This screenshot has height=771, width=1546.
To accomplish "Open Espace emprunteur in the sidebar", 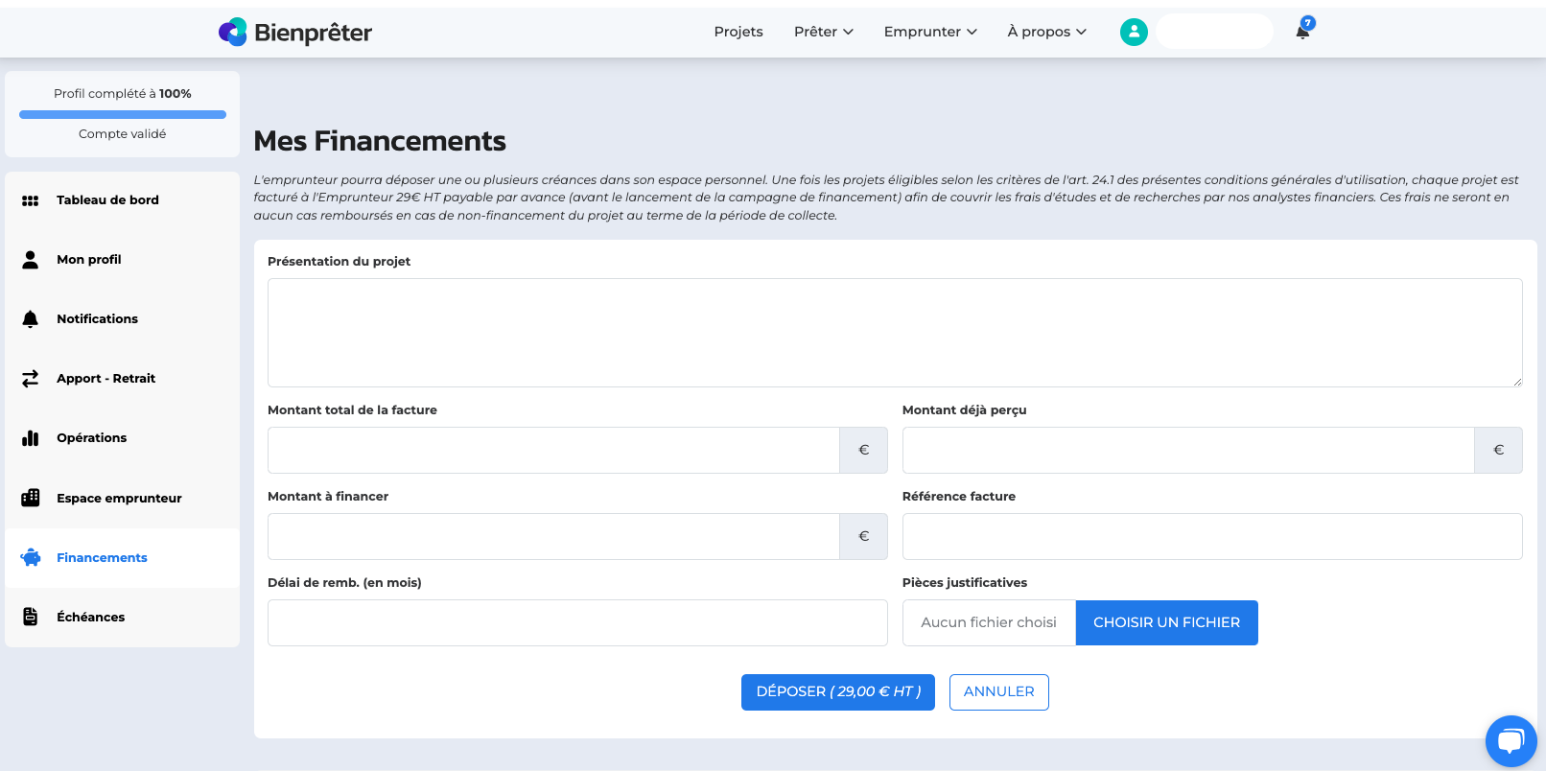I will coord(119,499).
